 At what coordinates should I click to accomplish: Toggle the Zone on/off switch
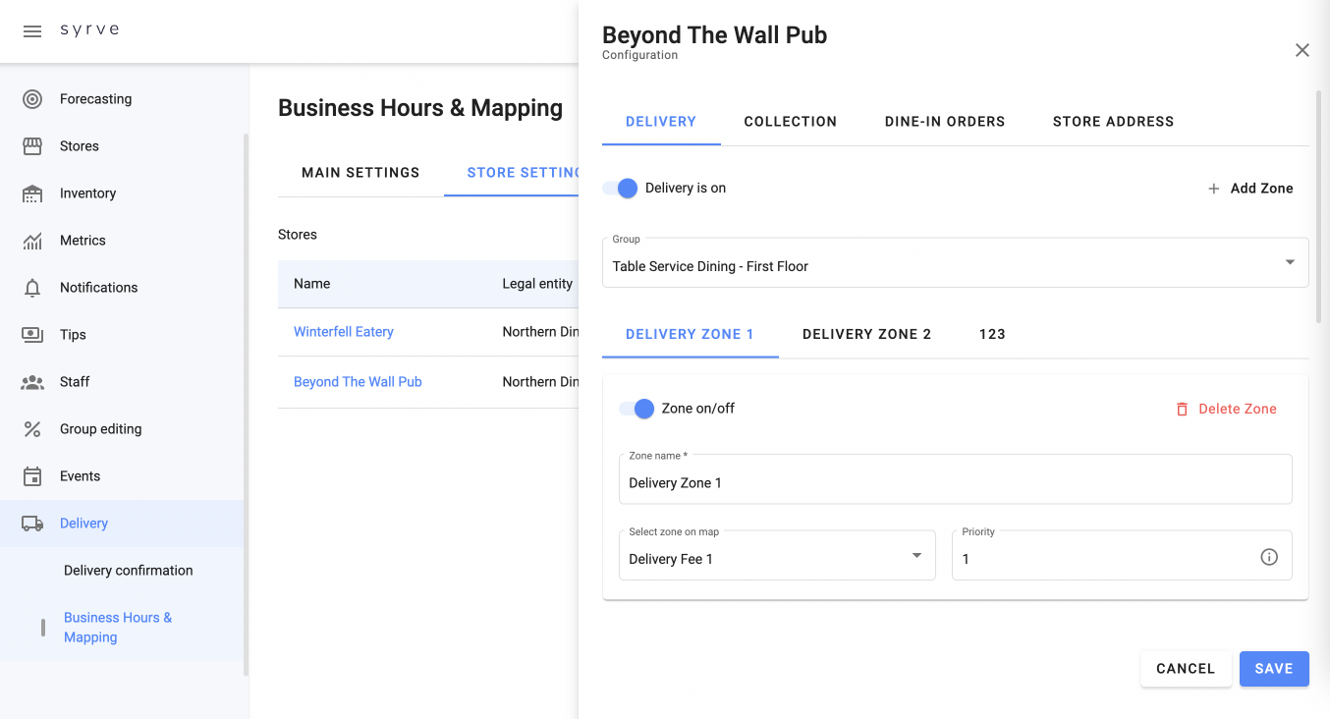(x=637, y=409)
